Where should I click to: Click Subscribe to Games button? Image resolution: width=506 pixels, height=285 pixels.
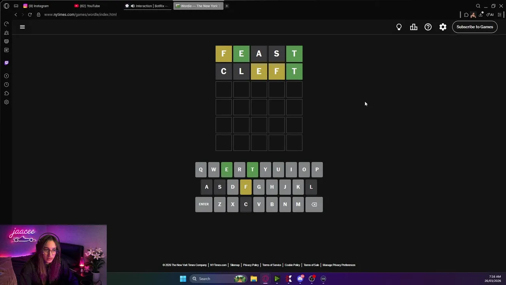[x=475, y=27]
